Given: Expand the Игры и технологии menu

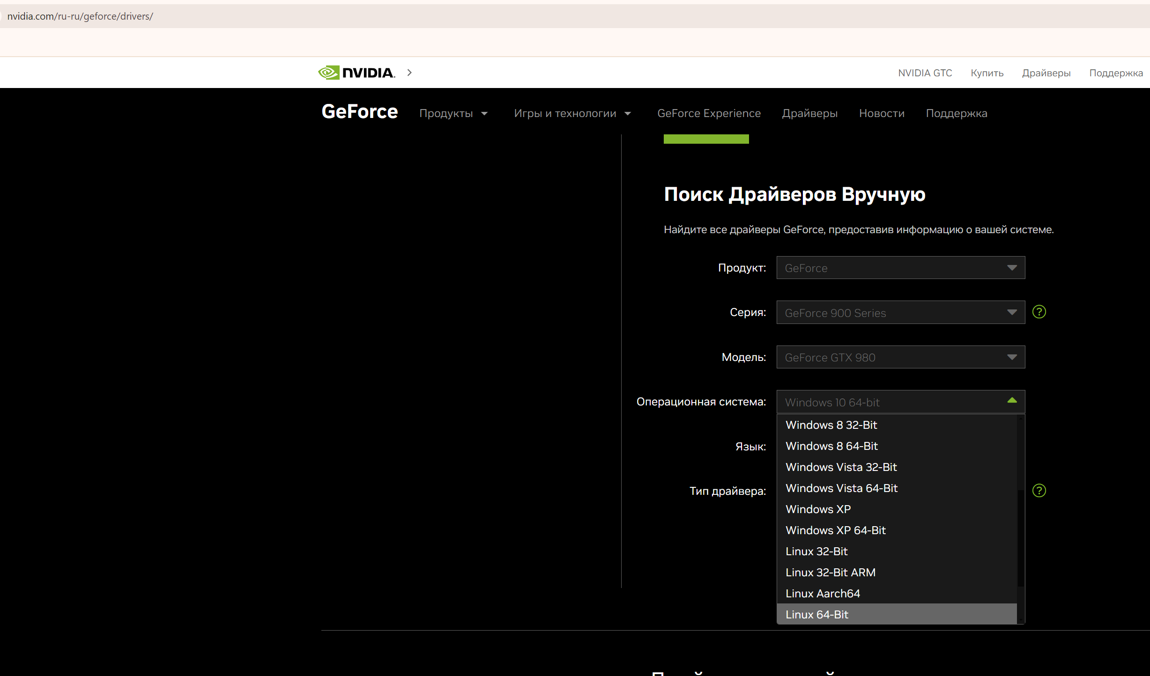Looking at the screenshot, I should coord(572,113).
